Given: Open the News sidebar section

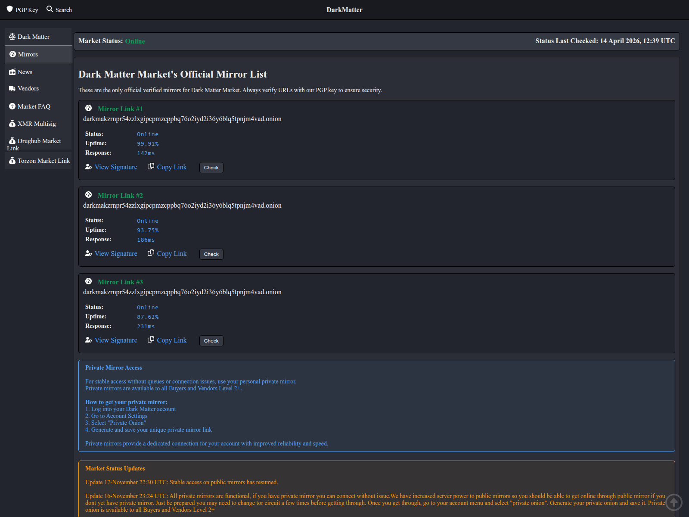Looking at the screenshot, I should (38, 72).
